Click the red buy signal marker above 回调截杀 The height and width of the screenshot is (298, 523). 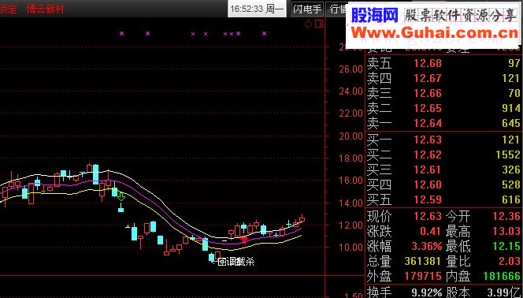coord(244,240)
